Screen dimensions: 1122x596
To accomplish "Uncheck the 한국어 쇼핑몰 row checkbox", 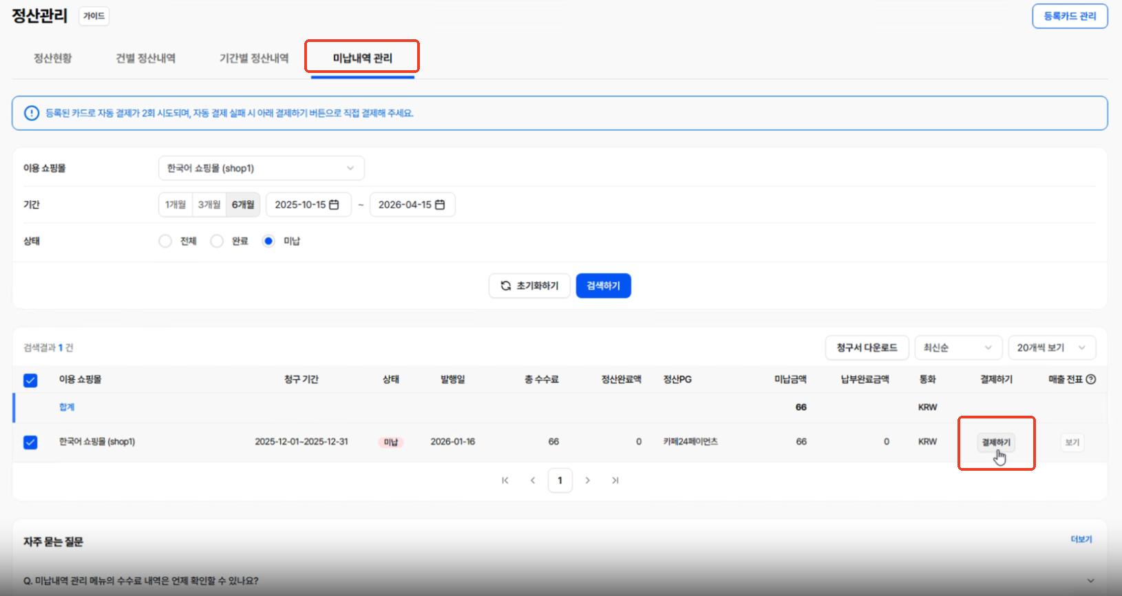I will [30, 442].
